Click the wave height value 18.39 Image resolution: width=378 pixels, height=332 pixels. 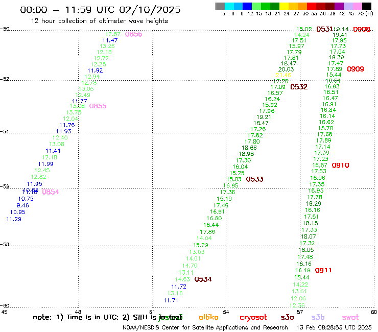click(x=337, y=57)
